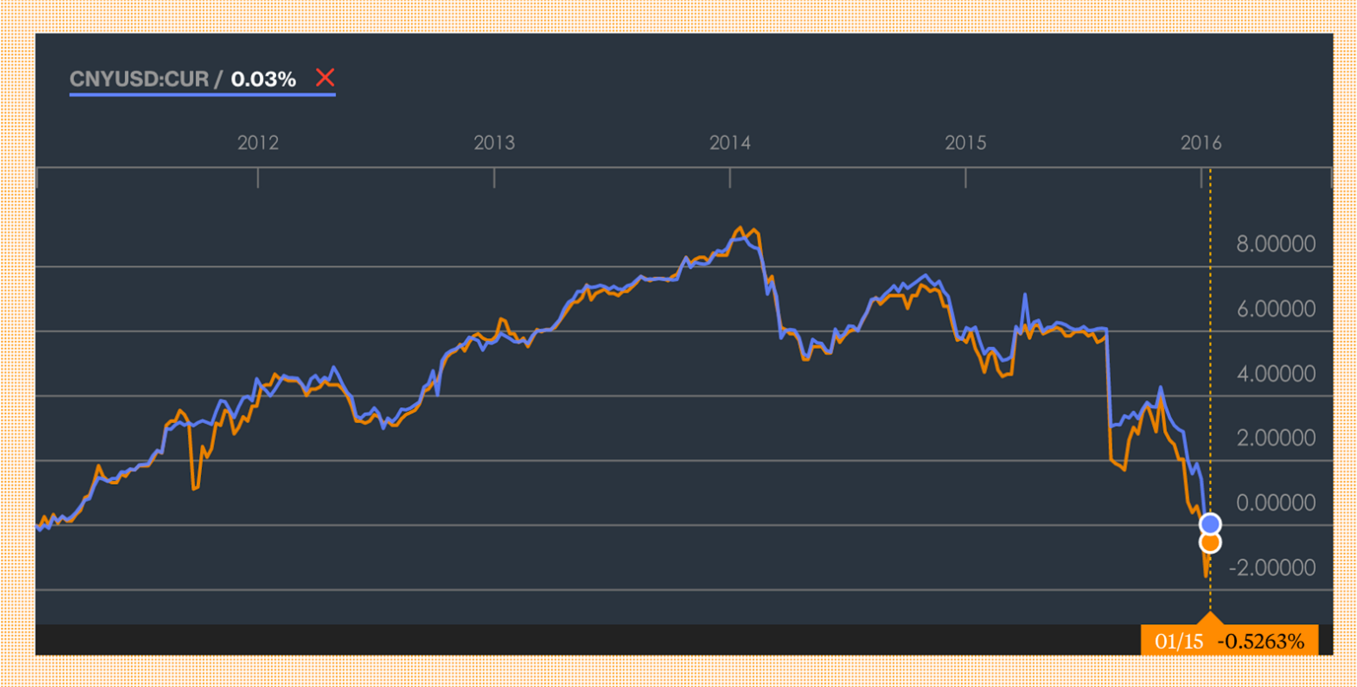Remove the CNYUSD:CUR series with red X

325,78
